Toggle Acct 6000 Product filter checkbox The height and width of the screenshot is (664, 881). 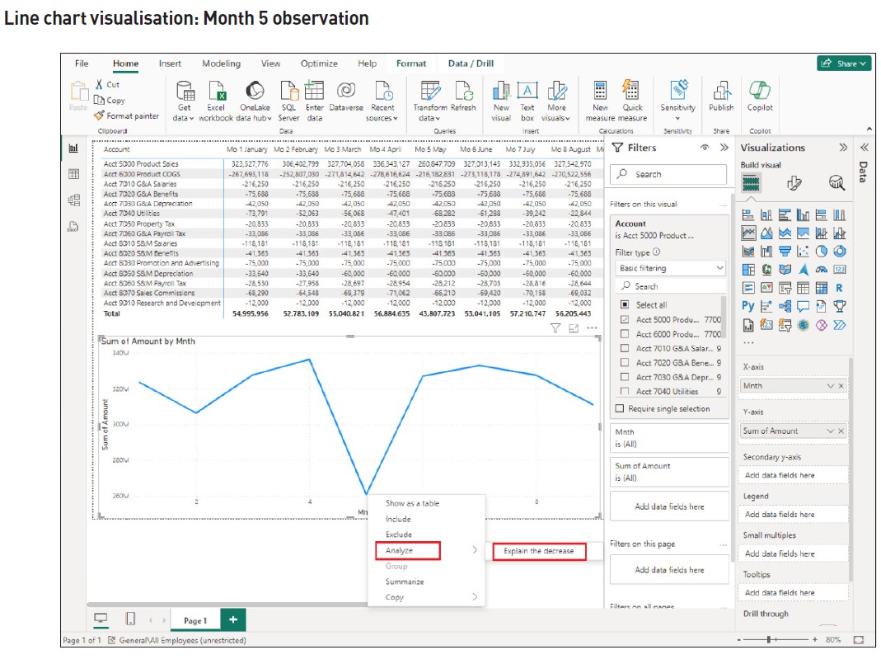pyautogui.click(x=624, y=334)
